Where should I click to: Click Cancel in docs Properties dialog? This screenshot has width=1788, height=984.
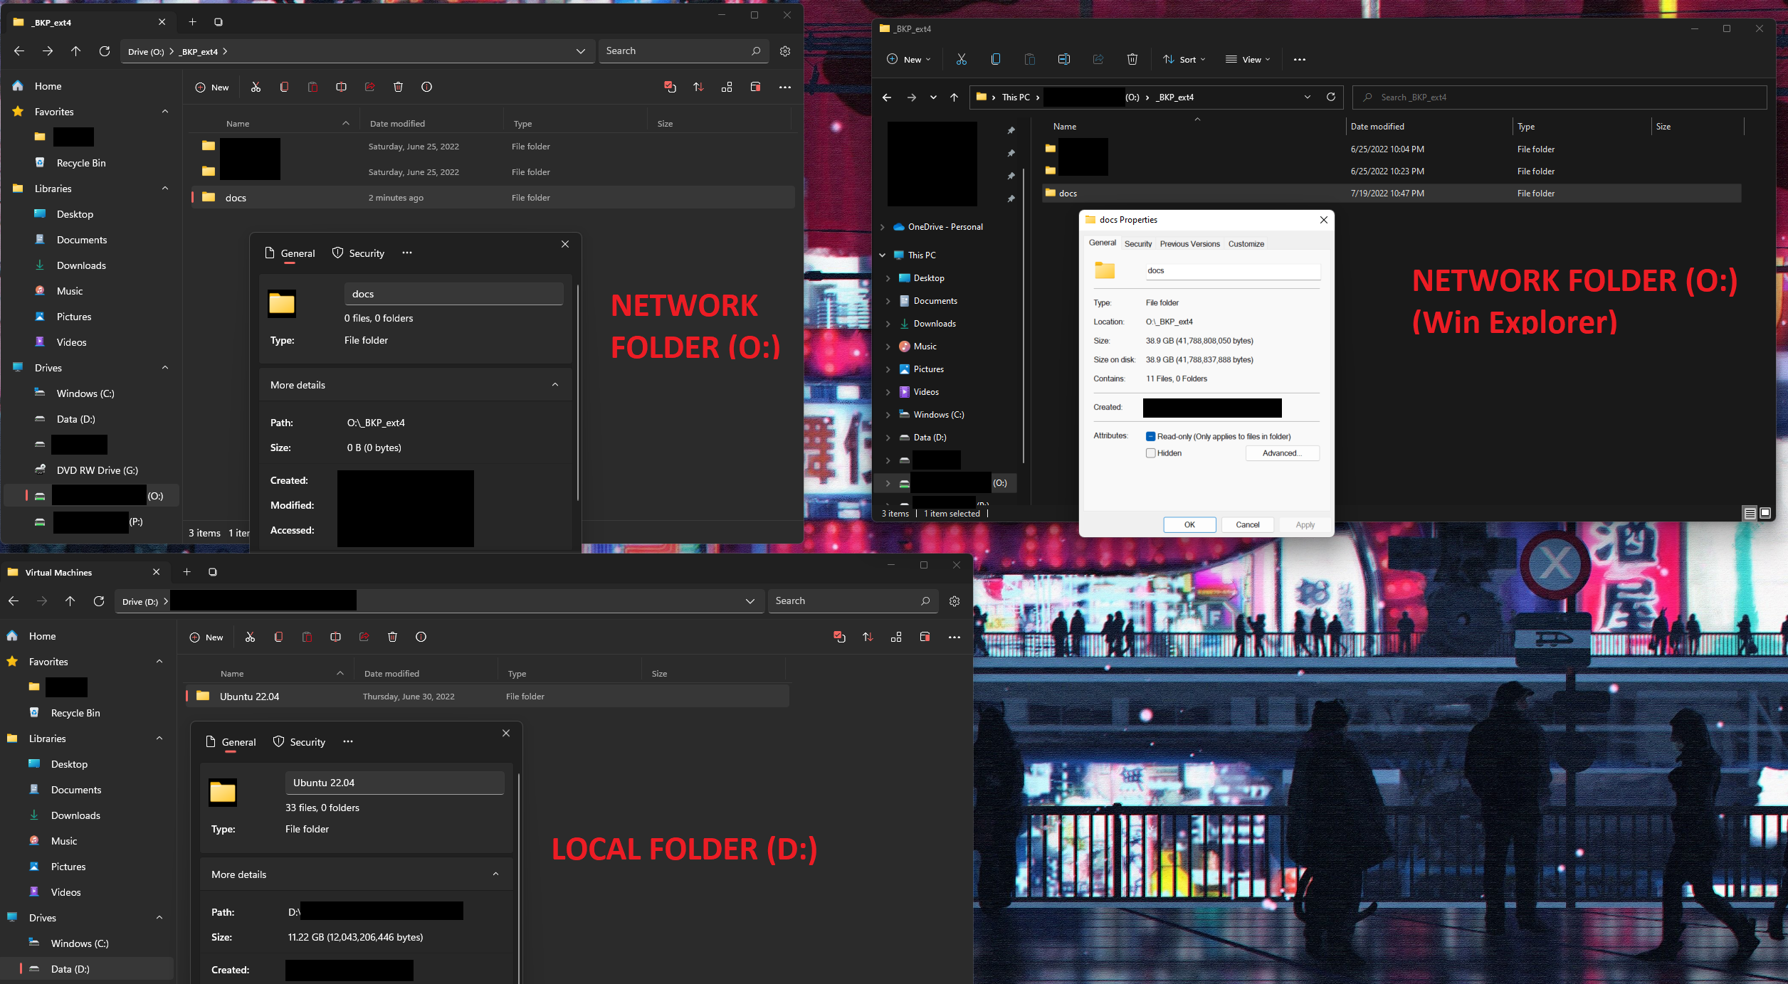point(1247,524)
